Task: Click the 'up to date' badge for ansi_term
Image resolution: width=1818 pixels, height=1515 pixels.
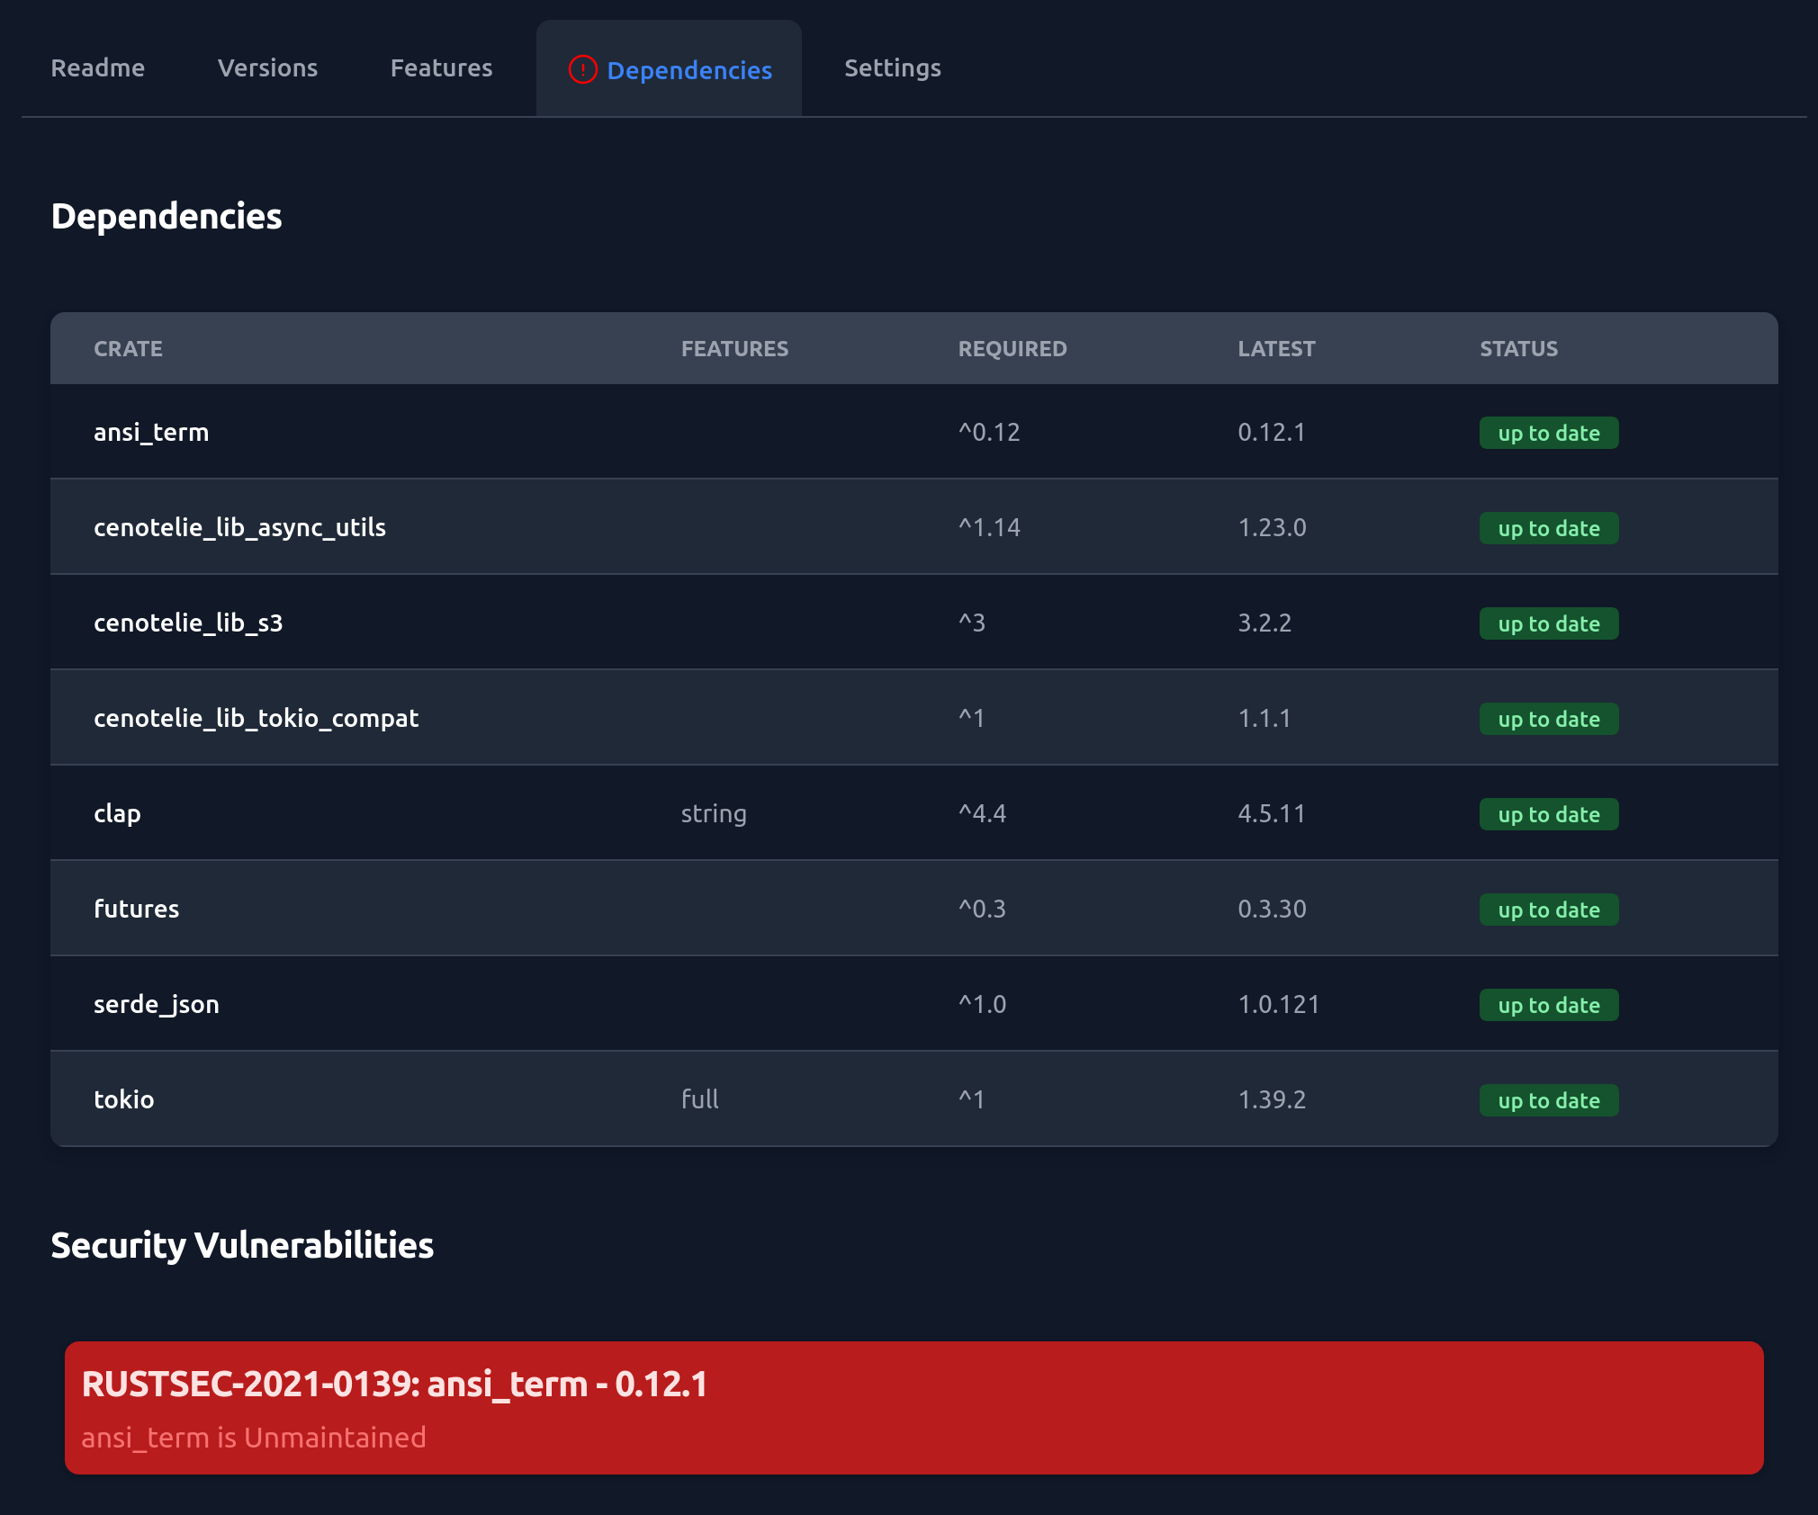Action: click(x=1548, y=434)
